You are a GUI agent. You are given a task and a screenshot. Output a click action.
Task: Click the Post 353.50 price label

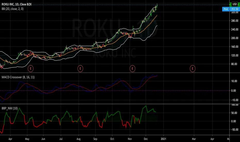coord(231,9)
